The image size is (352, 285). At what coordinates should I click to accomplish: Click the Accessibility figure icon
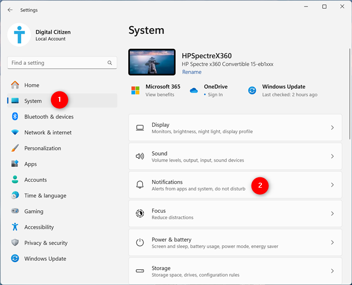[15, 227]
